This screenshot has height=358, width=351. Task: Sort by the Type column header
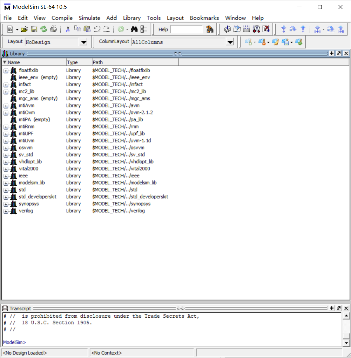pos(79,62)
